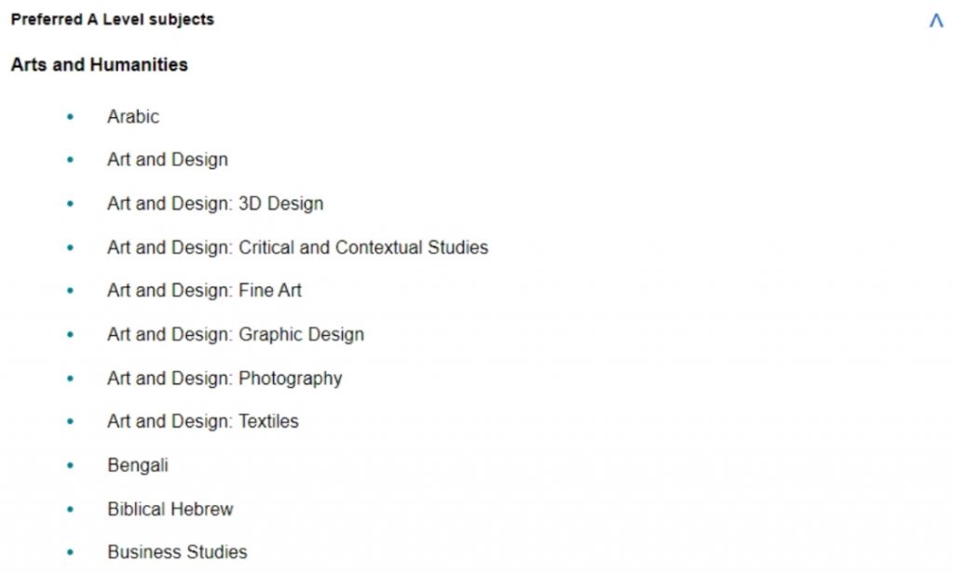Click Art and Design: Photography item
The height and width of the screenshot is (573, 954).
(225, 379)
